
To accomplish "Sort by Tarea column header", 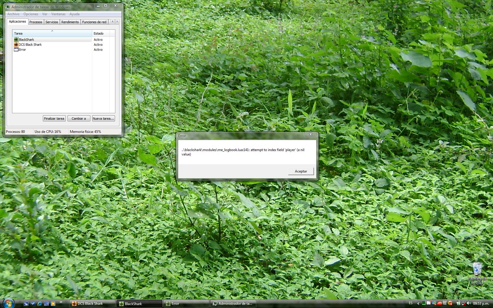I will (x=52, y=33).
